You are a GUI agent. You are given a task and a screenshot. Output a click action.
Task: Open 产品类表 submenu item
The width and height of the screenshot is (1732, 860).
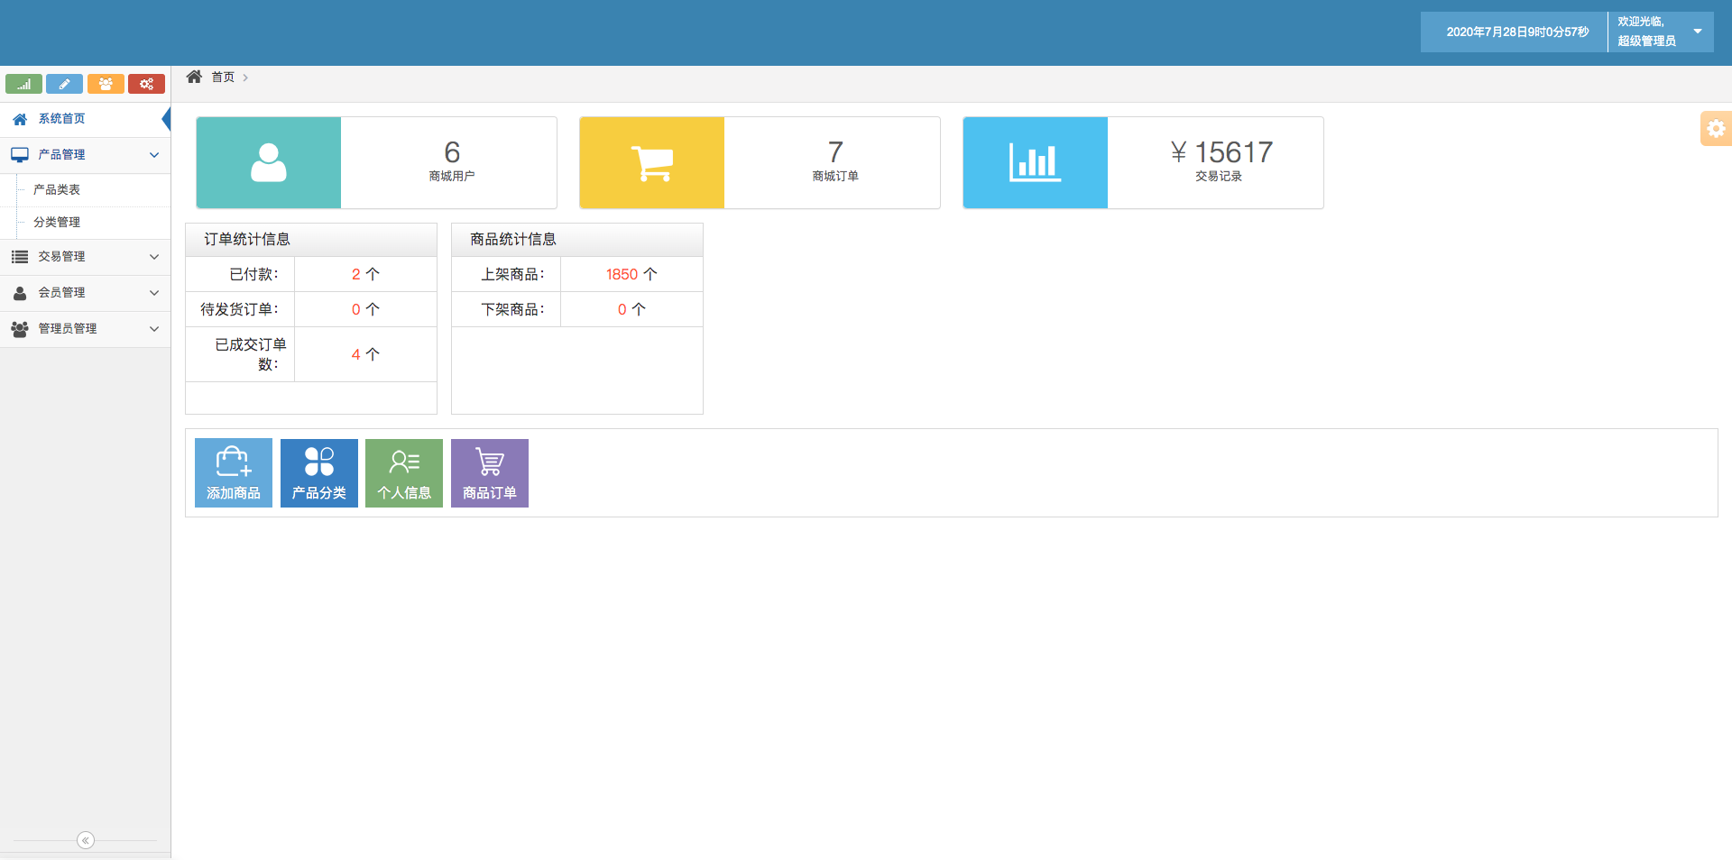(86, 189)
